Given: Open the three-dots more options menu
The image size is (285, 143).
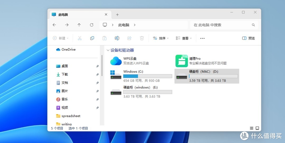Looking at the screenshot, I should point(202,38).
